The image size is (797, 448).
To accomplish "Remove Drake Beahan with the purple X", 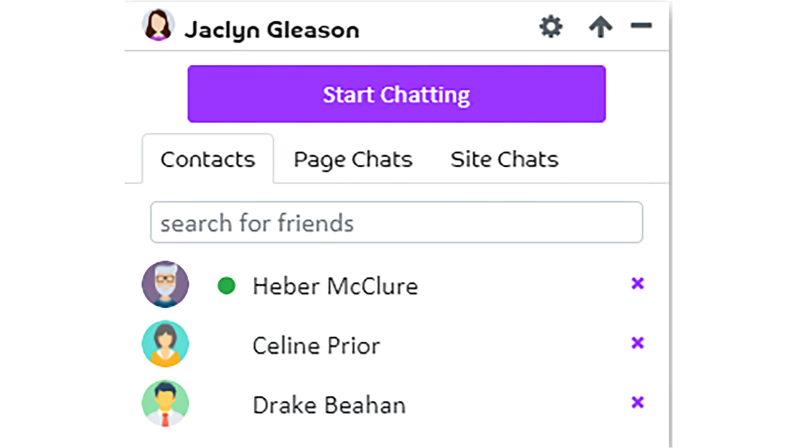I will pos(638,402).
